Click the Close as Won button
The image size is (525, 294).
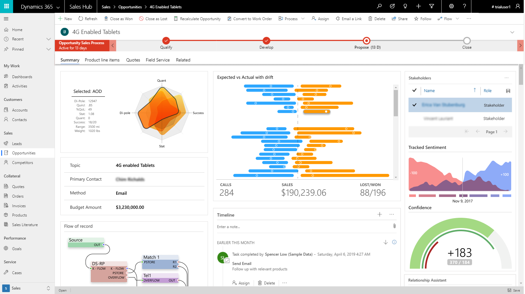click(x=118, y=19)
